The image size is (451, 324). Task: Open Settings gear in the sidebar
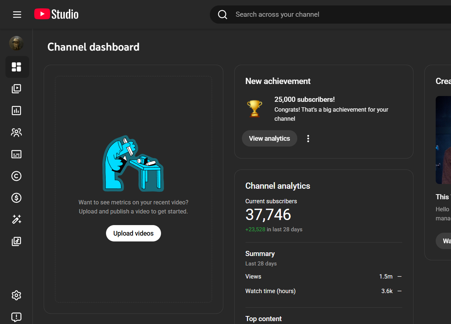point(16,295)
